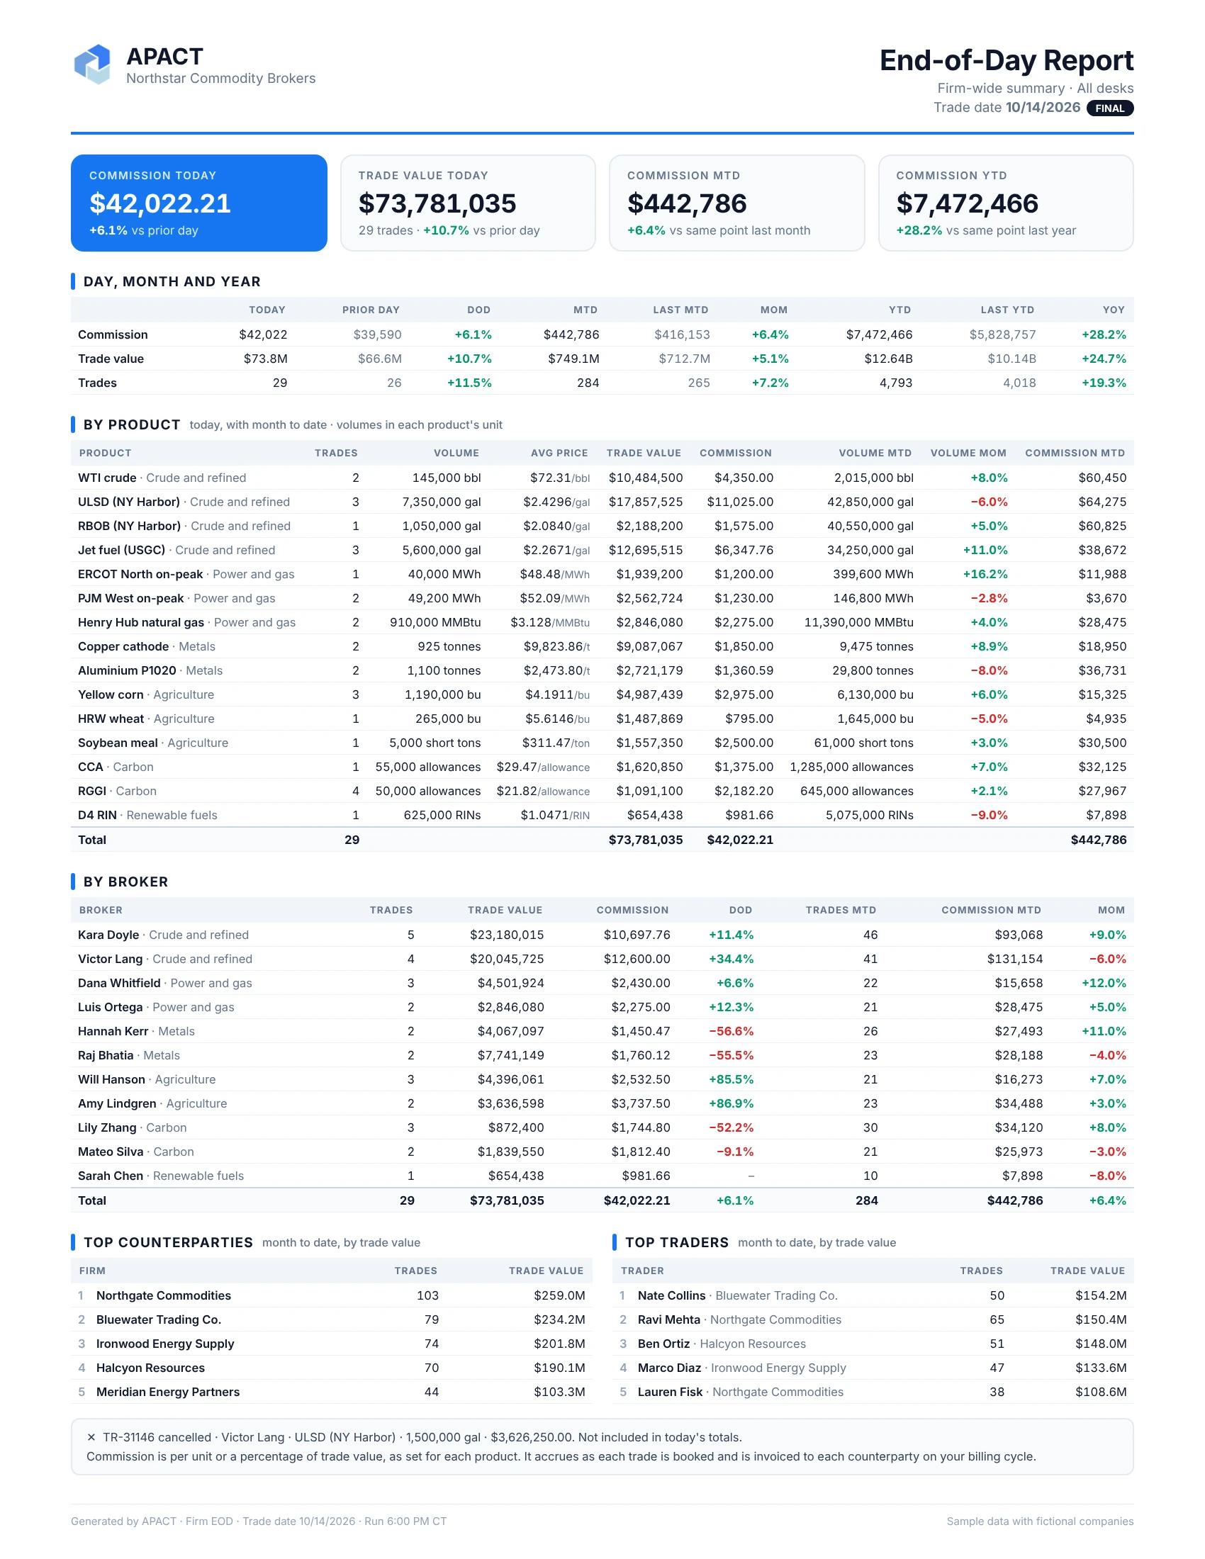This screenshot has height=1559, width=1205.
Task: Click Lily Zhang trades MTD 30
Action: 870,1128
